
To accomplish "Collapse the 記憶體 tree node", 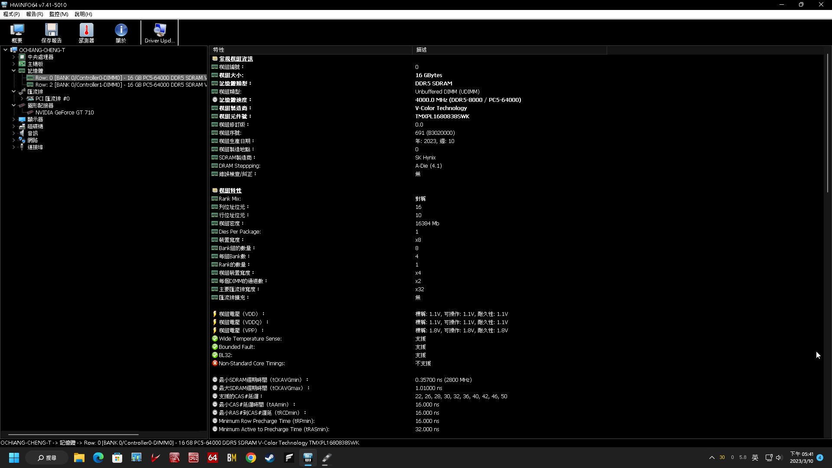I will [13, 71].
